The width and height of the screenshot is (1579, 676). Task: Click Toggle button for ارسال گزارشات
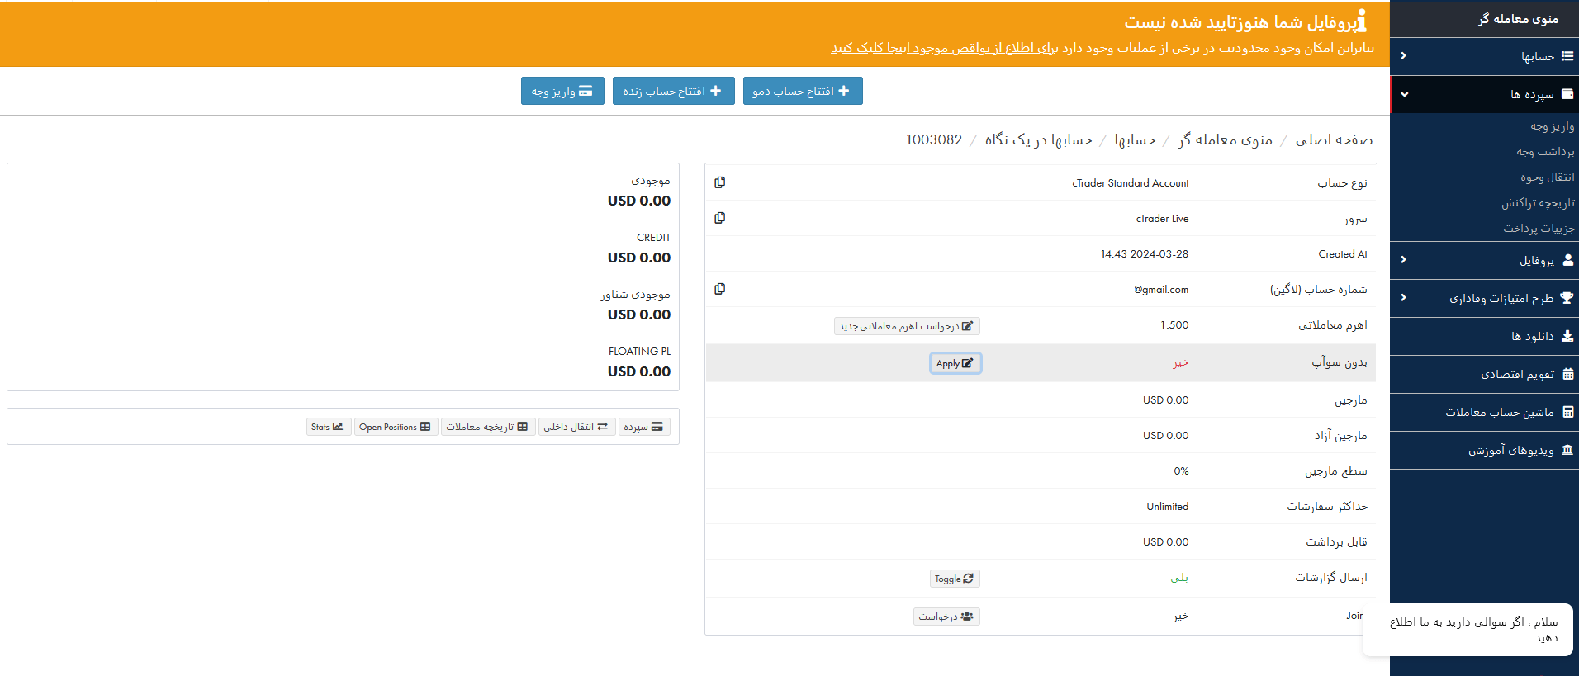pyautogui.click(x=955, y=579)
